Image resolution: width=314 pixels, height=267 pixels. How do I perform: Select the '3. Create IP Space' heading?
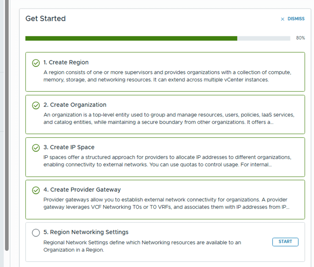69,147
